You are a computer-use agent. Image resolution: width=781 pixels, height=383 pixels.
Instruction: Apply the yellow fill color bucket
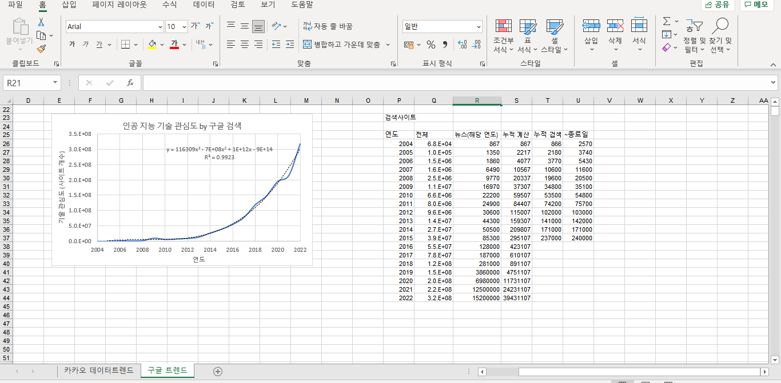pyautogui.click(x=152, y=44)
